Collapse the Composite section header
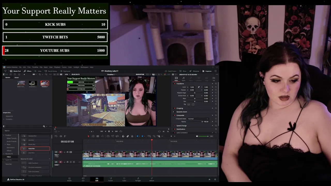This screenshot has width=331, height=186. coord(180,115)
